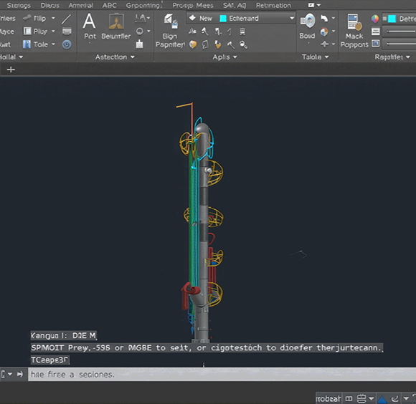
Task: Open the Echerard layer dropdown
Action: coord(257,19)
